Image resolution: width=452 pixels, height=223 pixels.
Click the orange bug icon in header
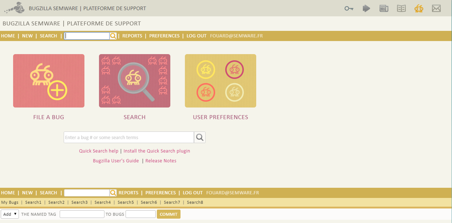[x=419, y=8]
